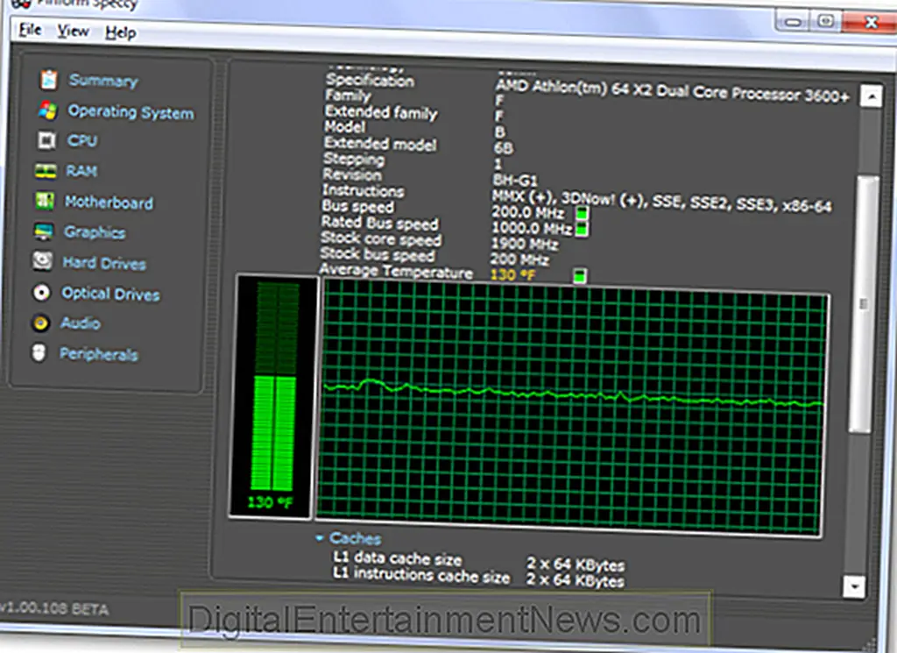
Task: Click the Stock bus speed label
Action: pos(378,254)
